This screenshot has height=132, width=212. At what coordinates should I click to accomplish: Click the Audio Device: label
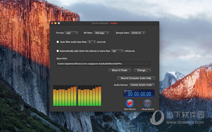pyautogui.click(x=121, y=85)
